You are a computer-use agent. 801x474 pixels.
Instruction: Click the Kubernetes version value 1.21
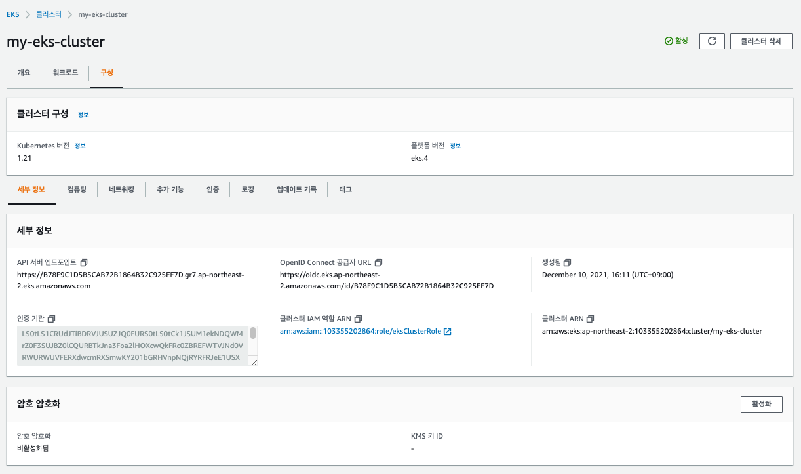(24, 158)
